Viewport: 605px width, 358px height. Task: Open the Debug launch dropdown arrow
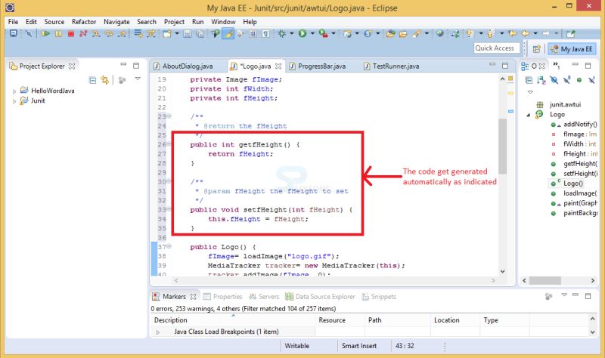292,33
